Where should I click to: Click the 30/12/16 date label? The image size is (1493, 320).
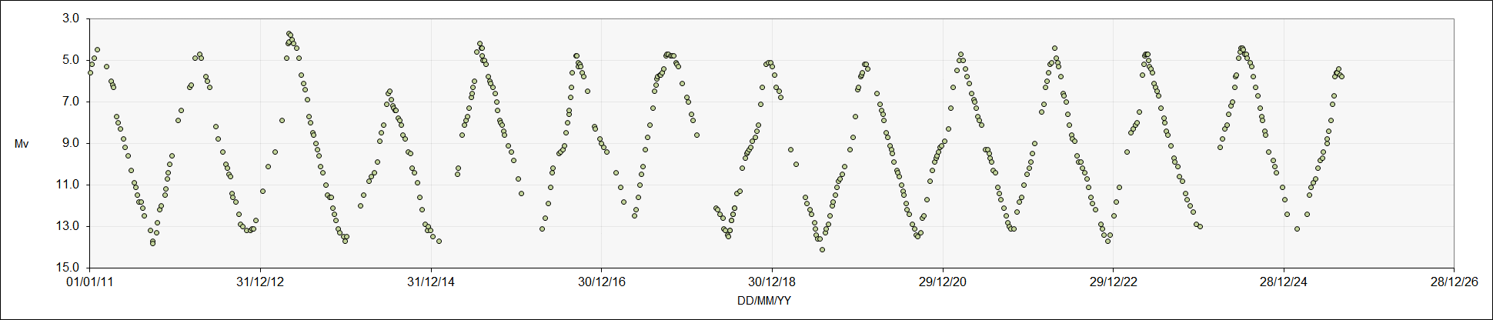coord(602,282)
